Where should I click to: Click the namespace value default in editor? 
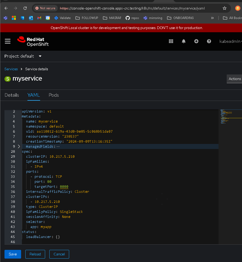click(x=57, y=127)
